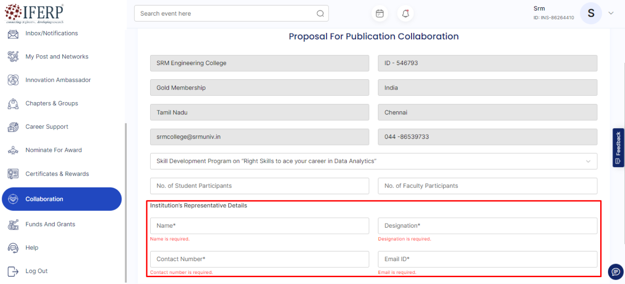The image size is (625, 284).
Task: Click the Chapters & Groups icon
Action: coord(13,103)
